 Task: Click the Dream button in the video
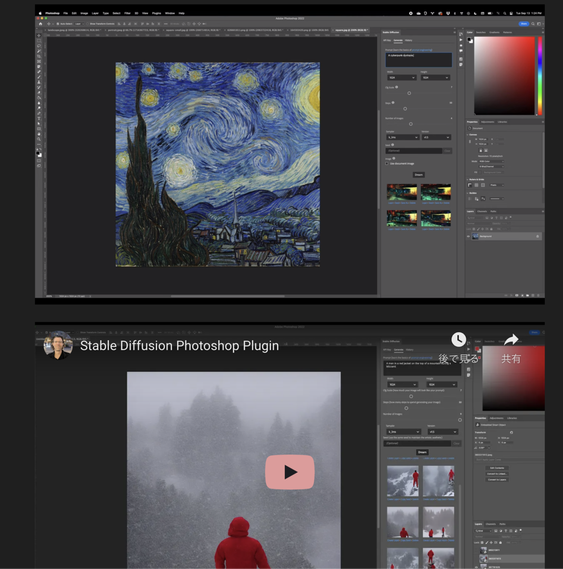coord(422,452)
